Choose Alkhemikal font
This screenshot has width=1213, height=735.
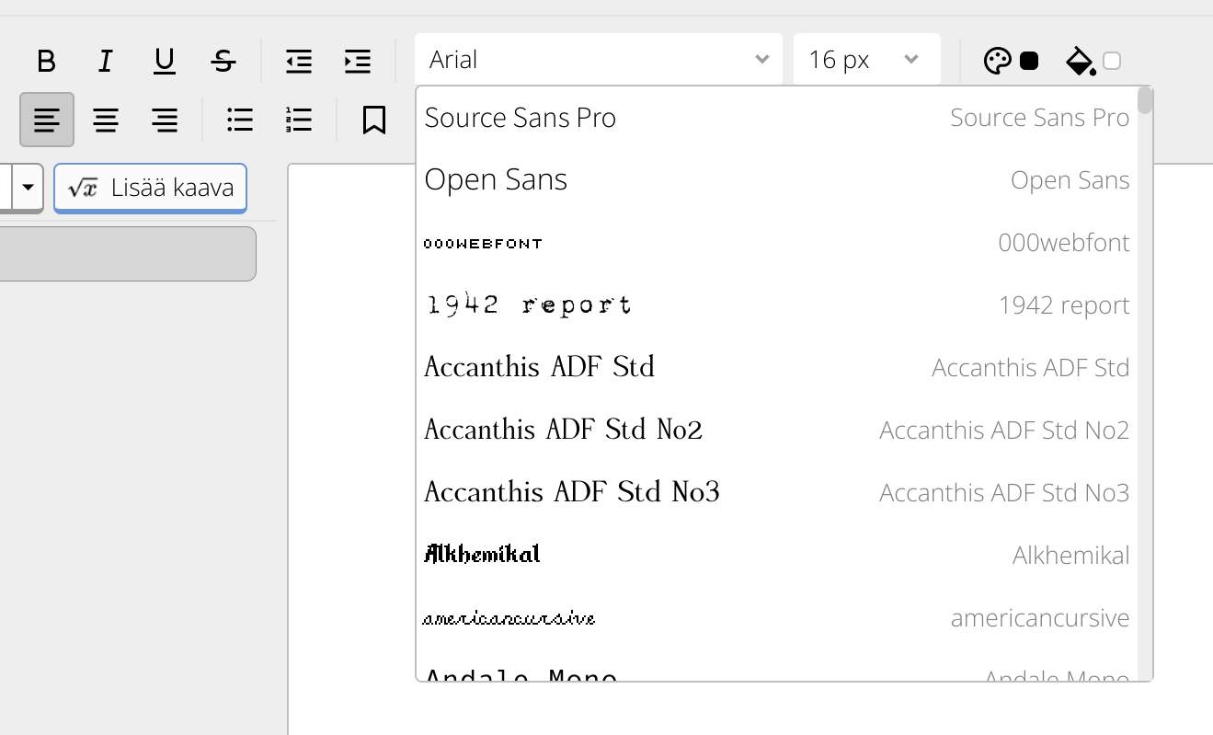point(777,556)
